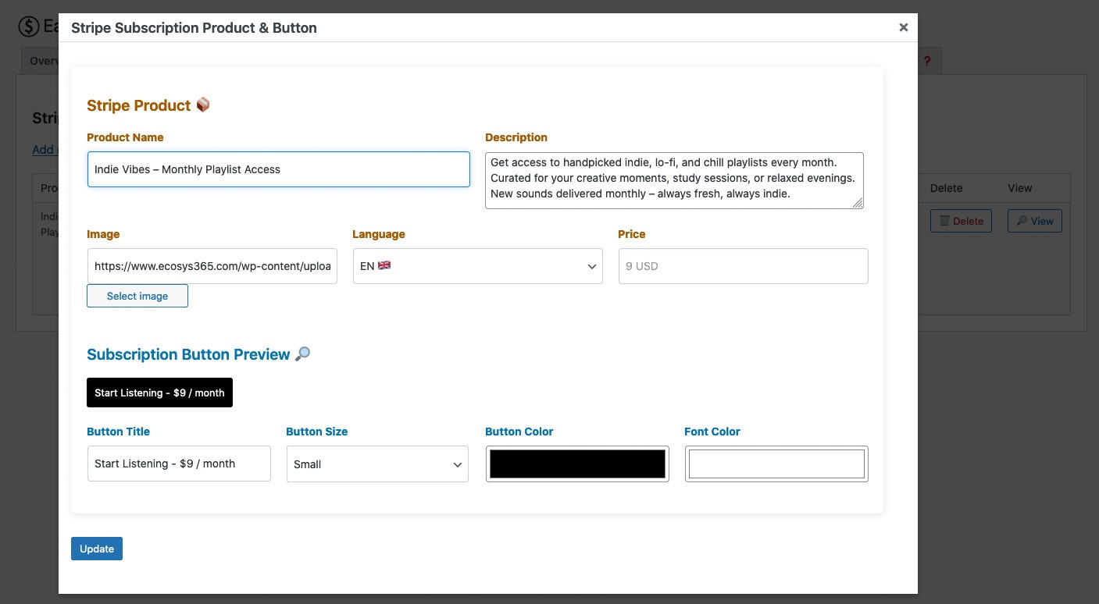Click the package icon beside Stripe Product heading
Image resolution: width=1099 pixels, height=604 pixels.
click(x=202, y=104)
